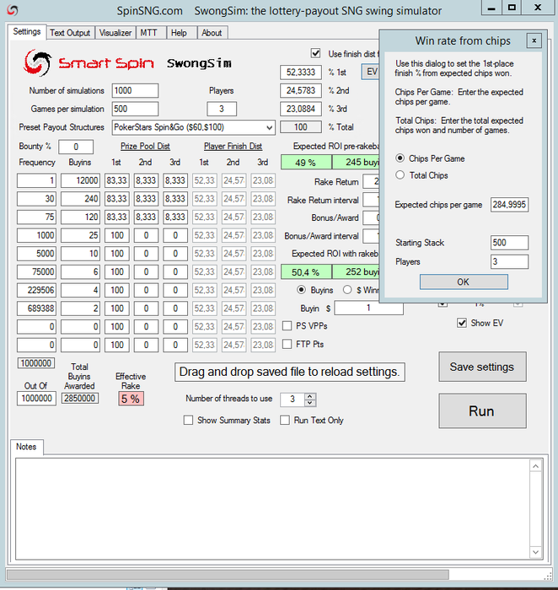Check Run Text Only option
Viewport: 558px width, 590px height.
tap(285, 420)
